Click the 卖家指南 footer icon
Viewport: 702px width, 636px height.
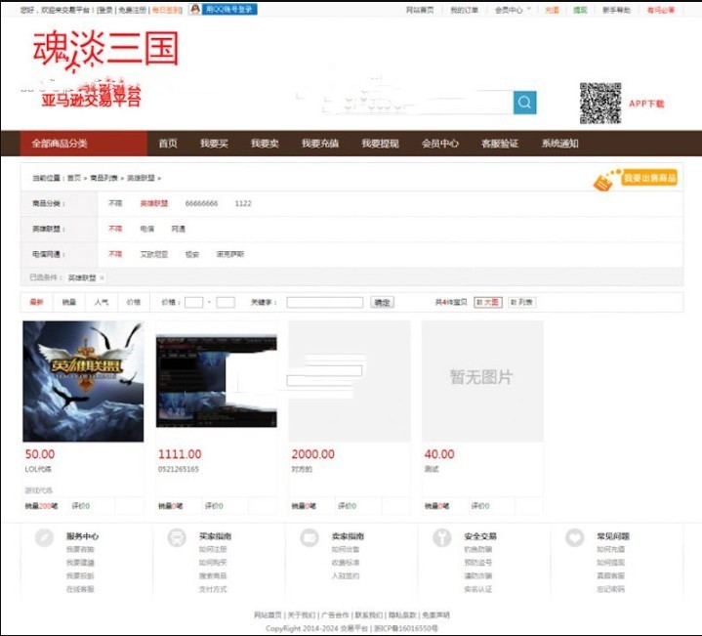point(310,537)
